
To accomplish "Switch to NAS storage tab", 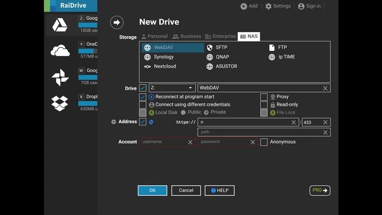I will tap(249, 36).
